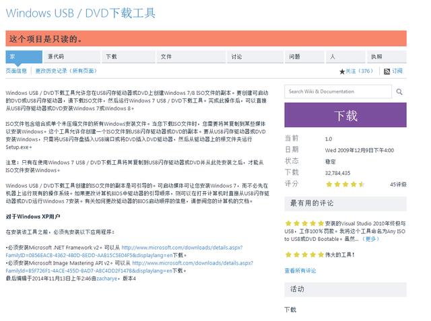Click the 页面信息 link

click(16, 71)
